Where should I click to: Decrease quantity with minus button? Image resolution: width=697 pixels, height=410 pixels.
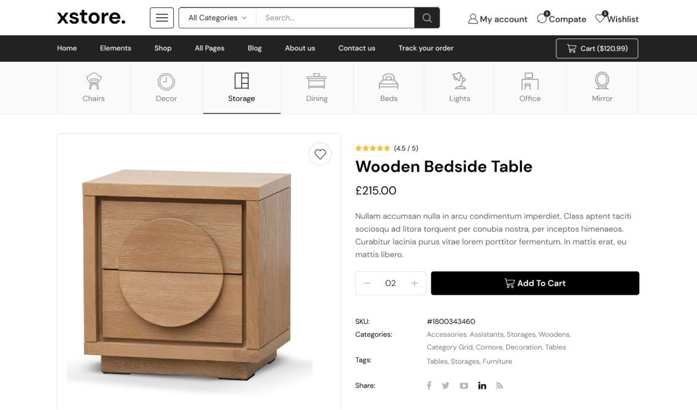(367, 283)
